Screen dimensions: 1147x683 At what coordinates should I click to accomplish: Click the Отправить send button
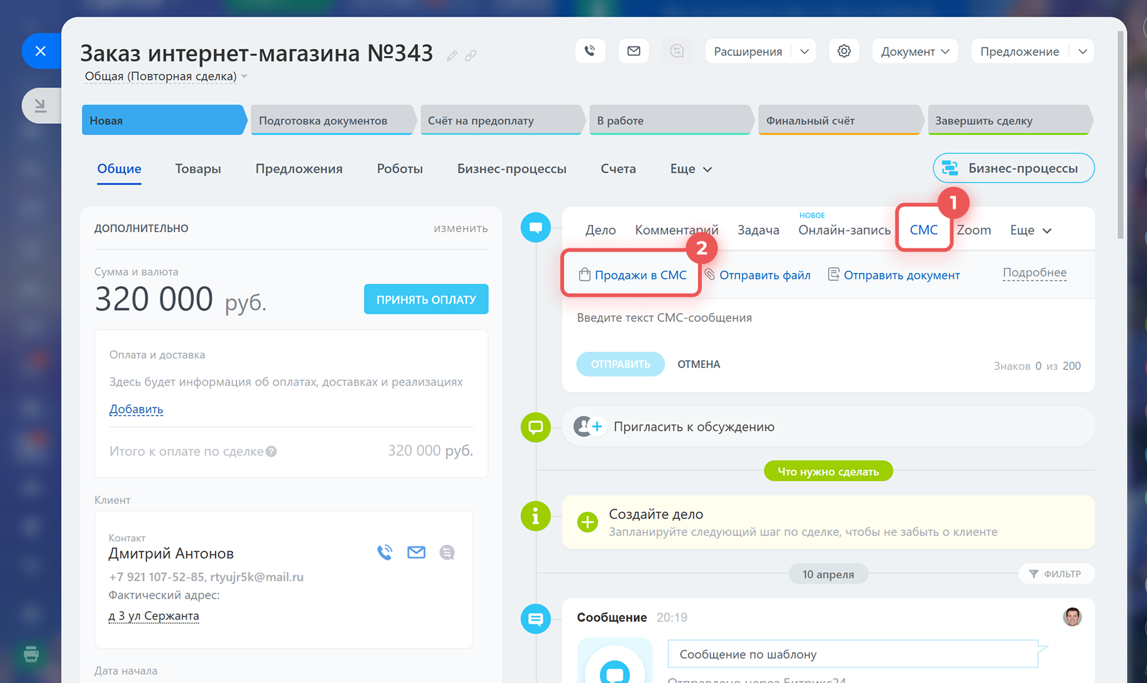click(x=620, y=364)
